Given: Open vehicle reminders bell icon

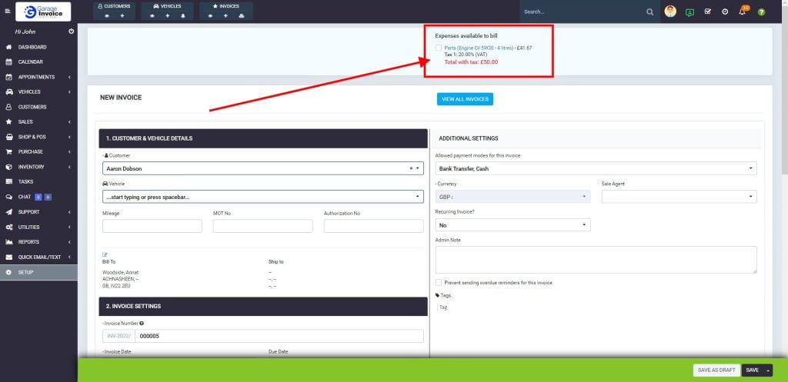Looking at the screenshot, I should pyautogui.click(x=183, y=16).
